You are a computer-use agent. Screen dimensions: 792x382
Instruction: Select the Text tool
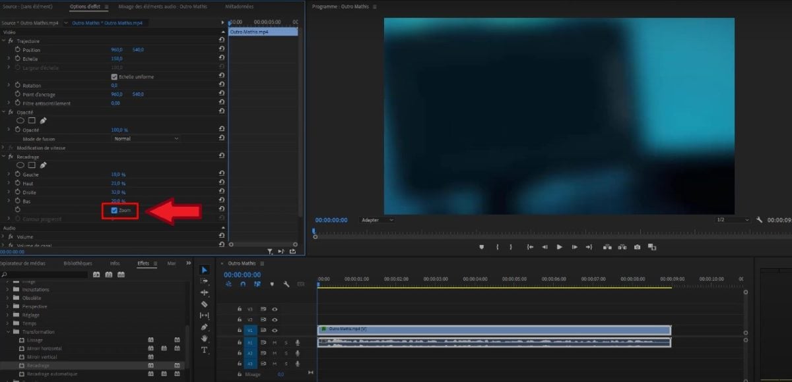click(x=204, y=351)
